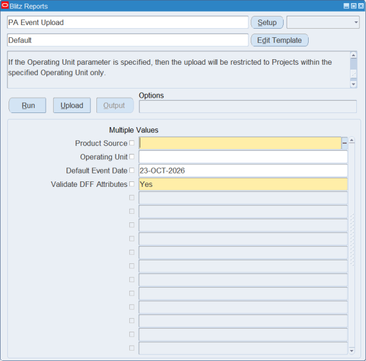Minimize the Blitz Reports window
366x361 pixels.
[x=346, y=6]
